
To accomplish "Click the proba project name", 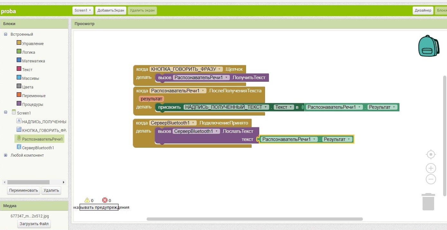I will tap(8, 11).
